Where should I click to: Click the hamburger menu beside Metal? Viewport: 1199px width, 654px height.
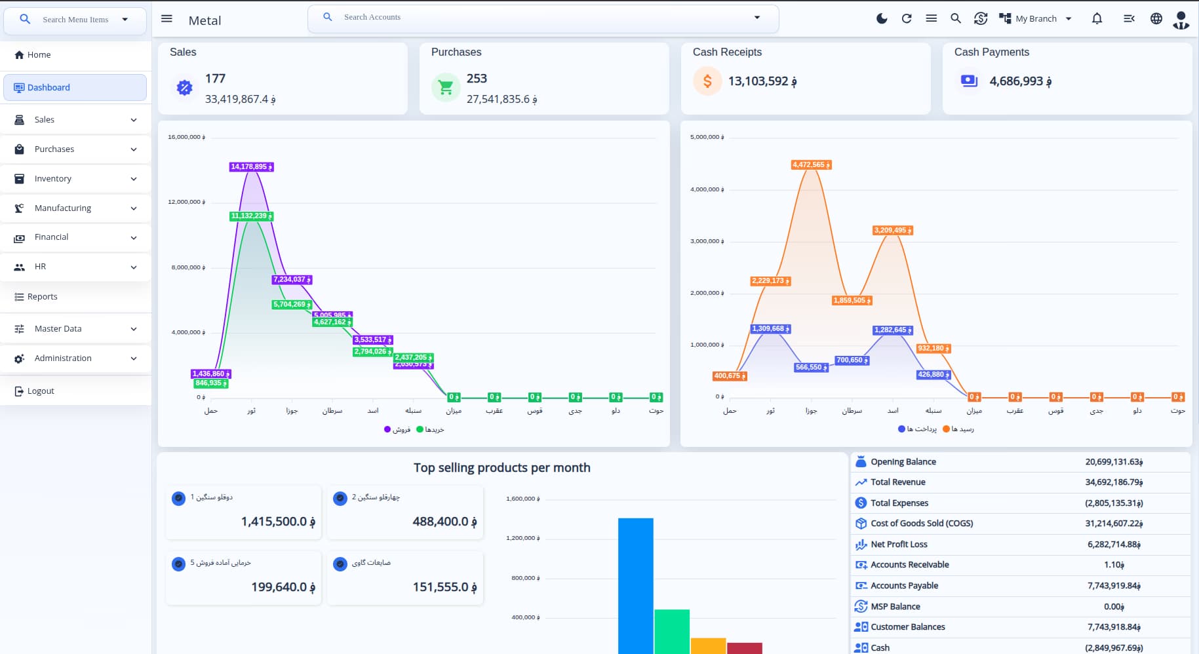click(167, 18)
